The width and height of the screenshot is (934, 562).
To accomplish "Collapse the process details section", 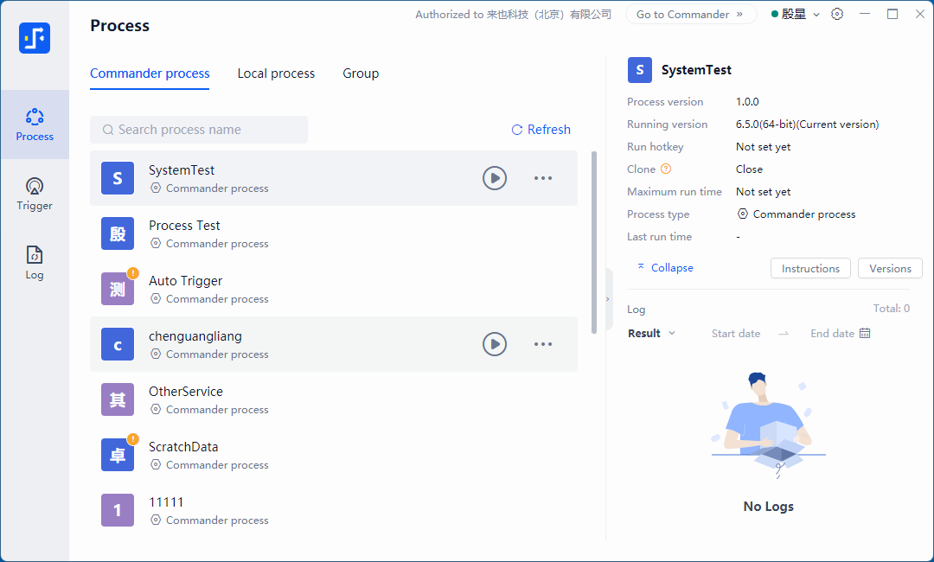I will tap(665, 268).
